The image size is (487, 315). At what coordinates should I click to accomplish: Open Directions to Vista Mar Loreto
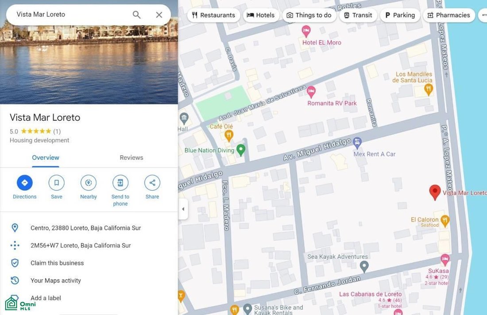[x=24, y=182]
